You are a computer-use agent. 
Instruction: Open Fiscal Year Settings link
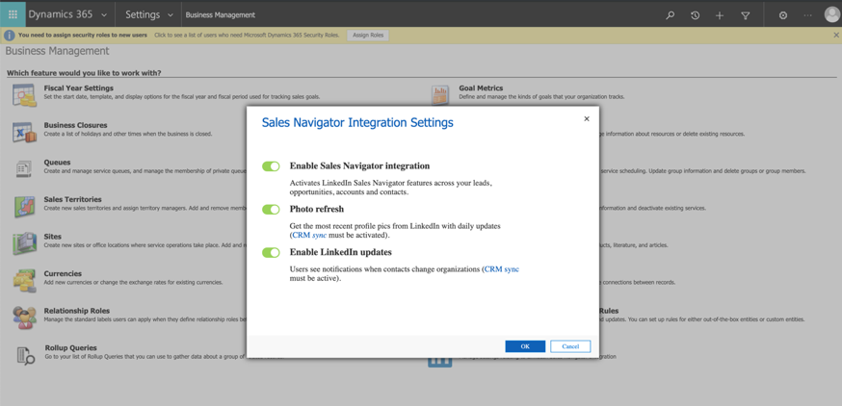78,88
